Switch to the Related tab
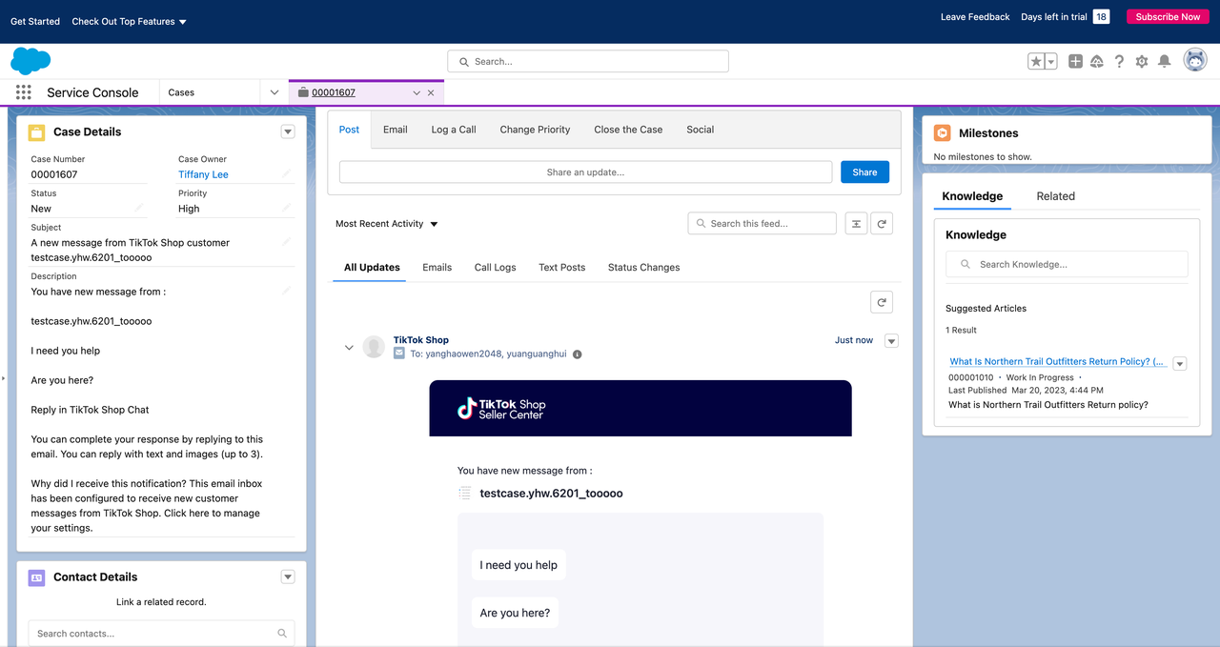The height and width of the screenshot is (647, 1220). (x=1055, y=196)
